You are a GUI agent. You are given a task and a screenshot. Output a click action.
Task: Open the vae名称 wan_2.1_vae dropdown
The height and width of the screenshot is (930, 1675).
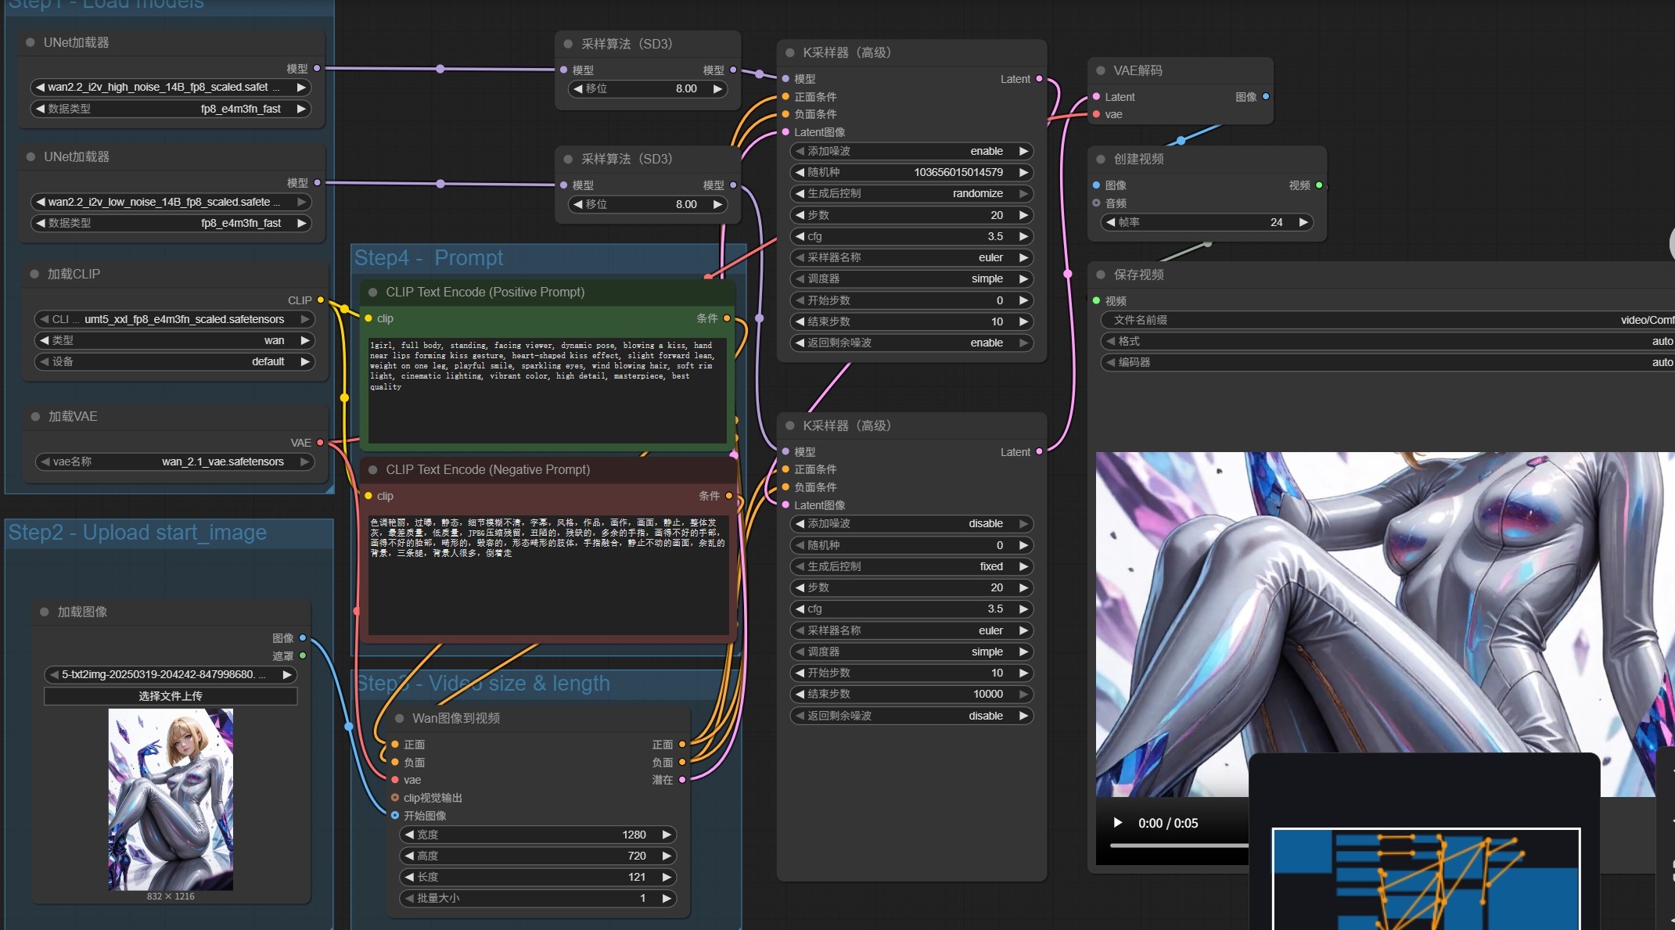[175, 461]
